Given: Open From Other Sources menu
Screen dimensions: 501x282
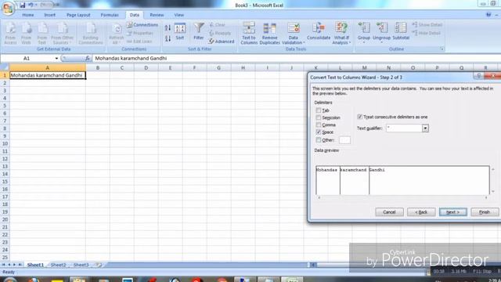Looking at the screenshot, I should (x=62, y=33).
